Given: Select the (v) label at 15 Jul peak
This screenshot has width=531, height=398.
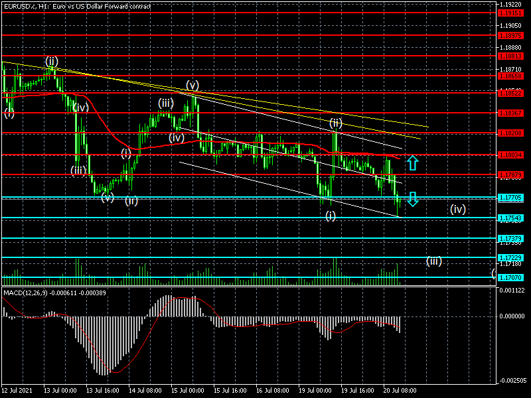Looking at the screenshot, I should (192, 85).
